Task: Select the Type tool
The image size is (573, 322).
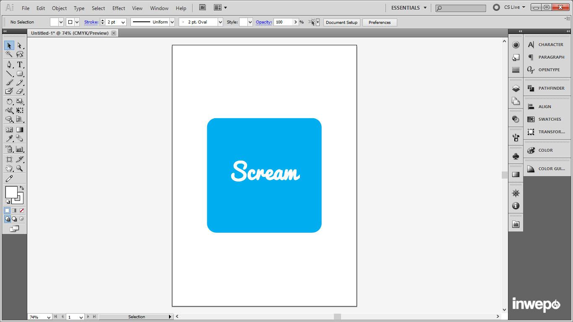Action: click(x=20, y=65)
